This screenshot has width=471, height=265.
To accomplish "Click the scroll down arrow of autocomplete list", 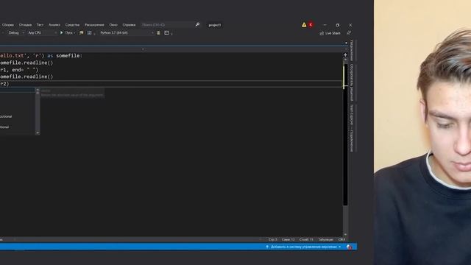I will pyautogui.click(x=38, y=132).
